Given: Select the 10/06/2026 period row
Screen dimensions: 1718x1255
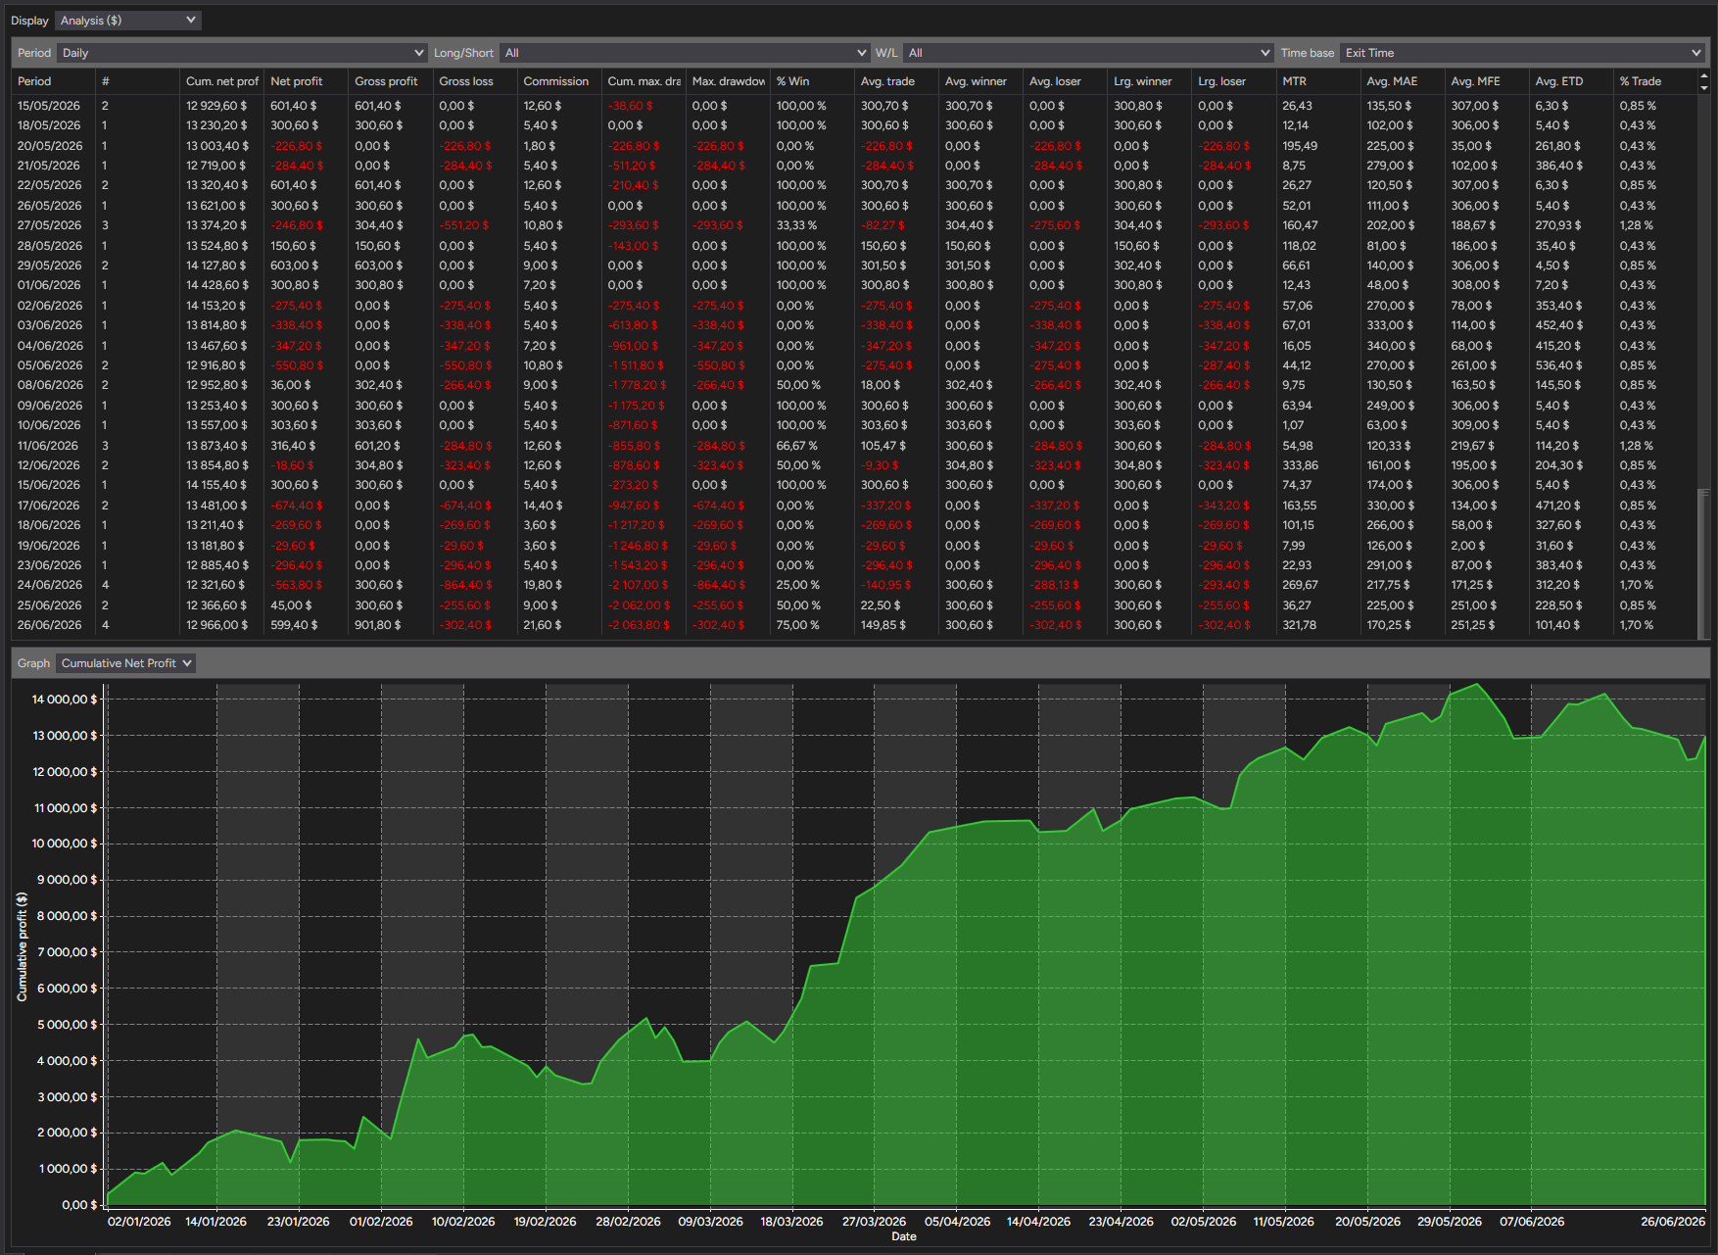Looking at the screenshot, I should coord(854,425).
